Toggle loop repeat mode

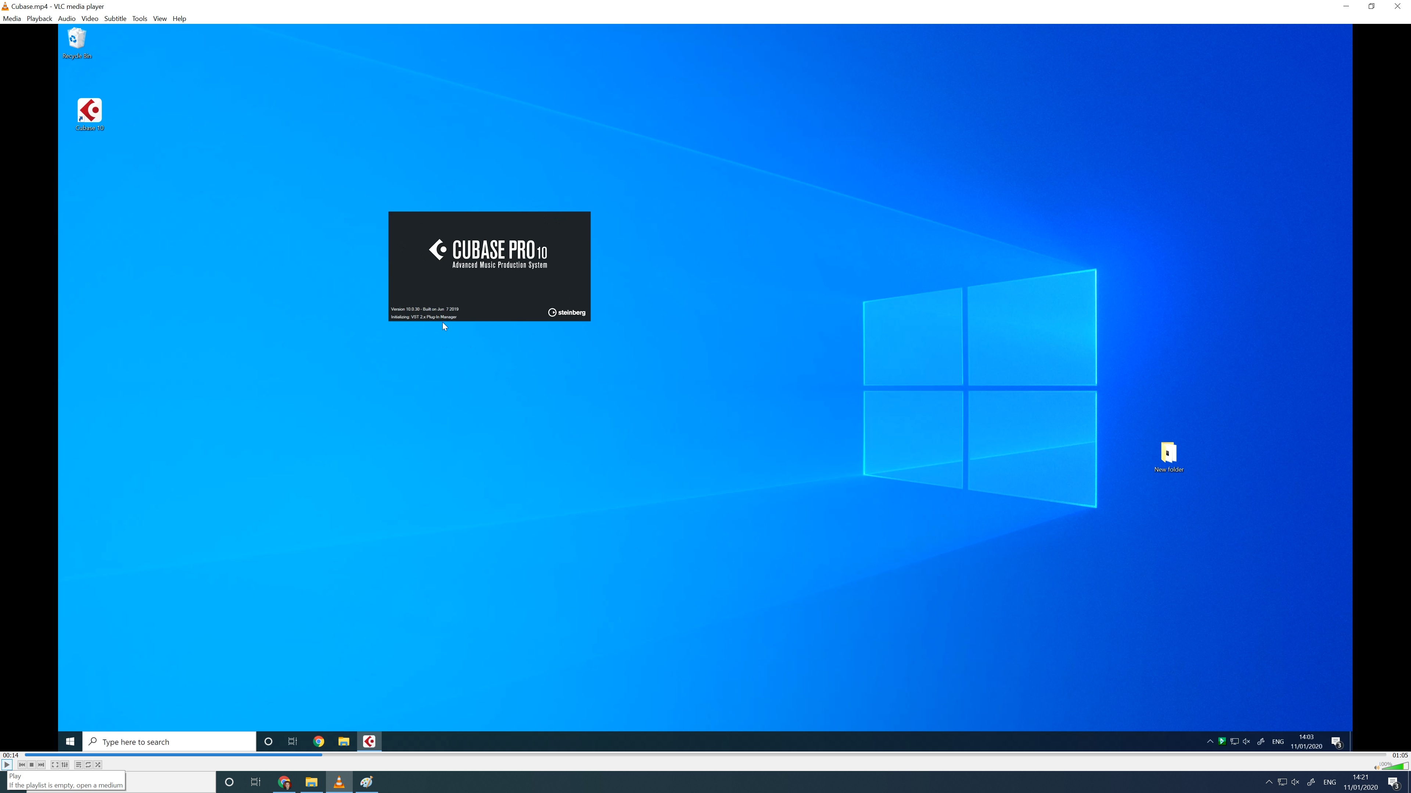pos(88,764)
